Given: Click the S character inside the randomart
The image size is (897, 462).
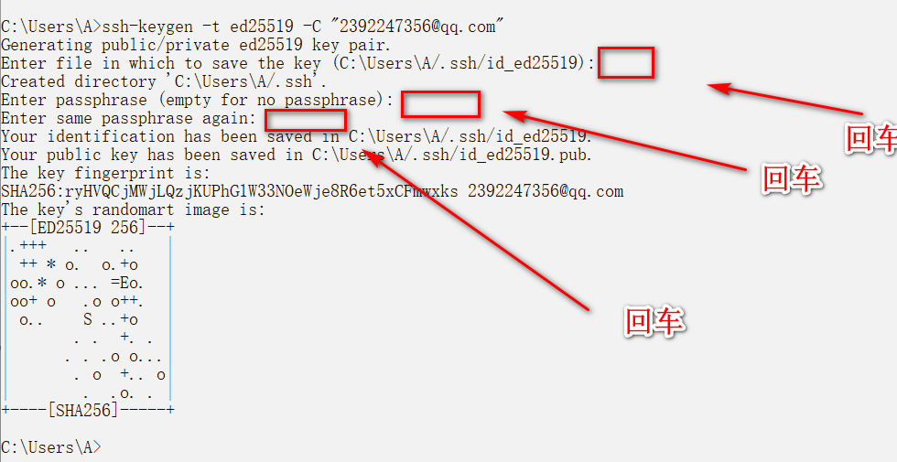Looking at the screenshot, I should (x=88, y=319).
